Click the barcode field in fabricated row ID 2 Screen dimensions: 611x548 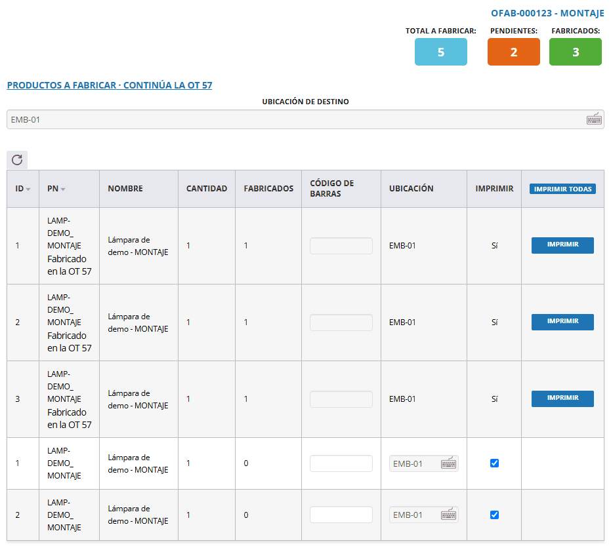pos(341,323)
